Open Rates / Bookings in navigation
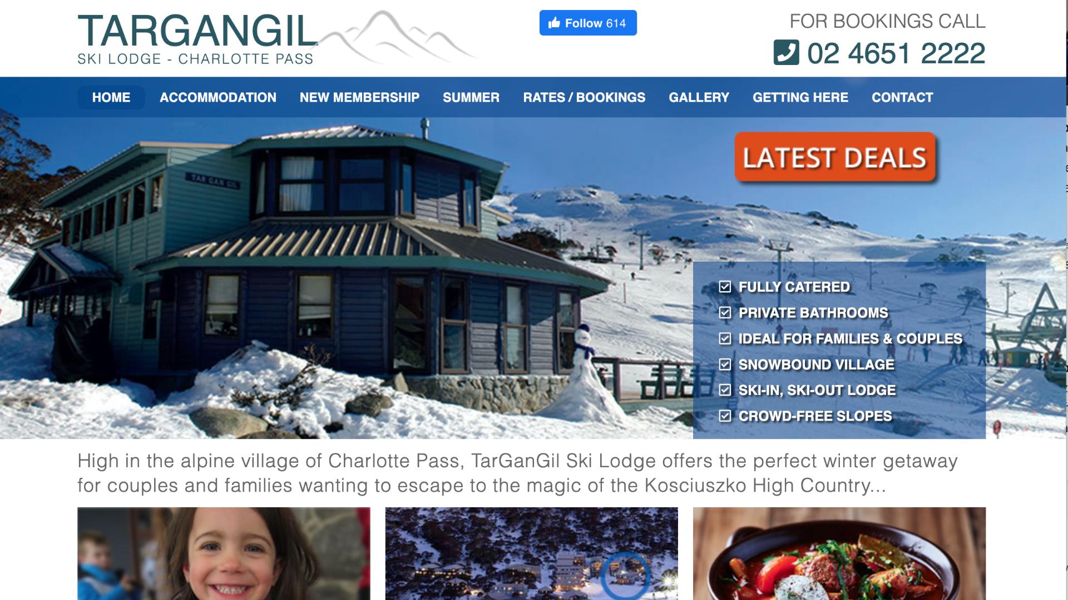Screen dimensions: 1068x600 584,97
